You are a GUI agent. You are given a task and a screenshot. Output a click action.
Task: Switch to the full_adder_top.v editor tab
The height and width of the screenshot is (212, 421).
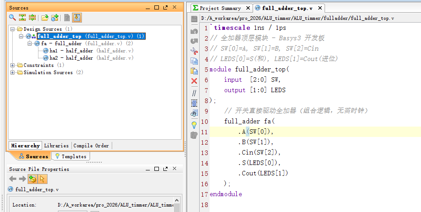(287, 8)
